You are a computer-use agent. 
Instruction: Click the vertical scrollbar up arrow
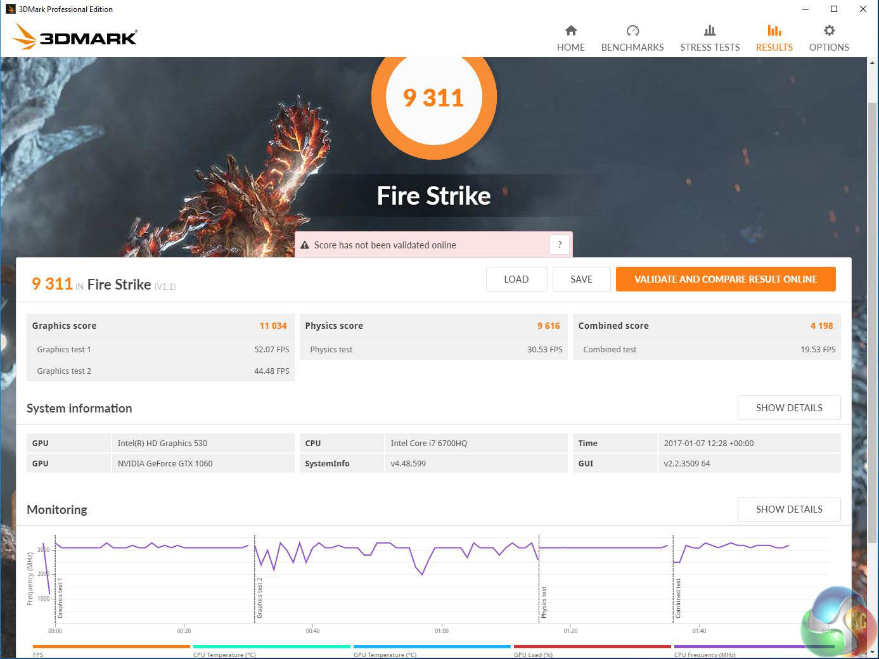(x=873, y=63)
